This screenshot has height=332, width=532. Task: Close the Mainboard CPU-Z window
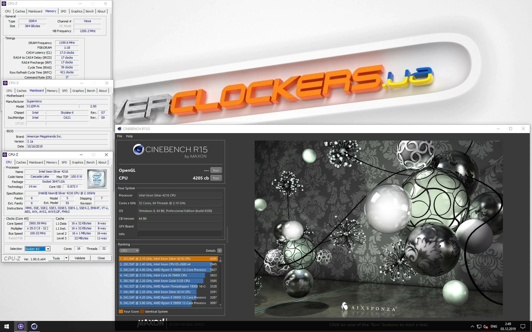tap(107, 83)
